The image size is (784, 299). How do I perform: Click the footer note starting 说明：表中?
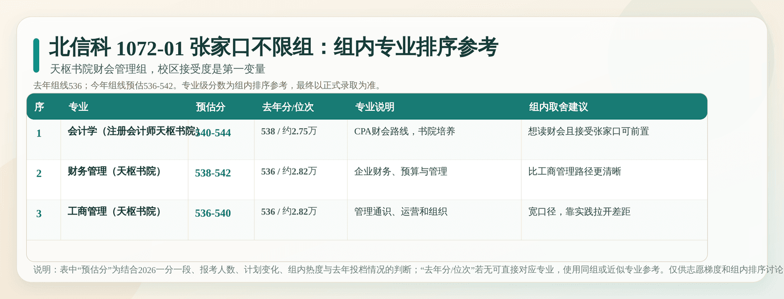click(x=408, y=269)
